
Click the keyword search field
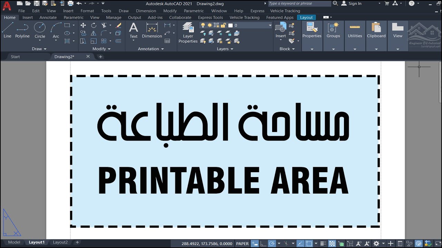[x=299, y=3]
